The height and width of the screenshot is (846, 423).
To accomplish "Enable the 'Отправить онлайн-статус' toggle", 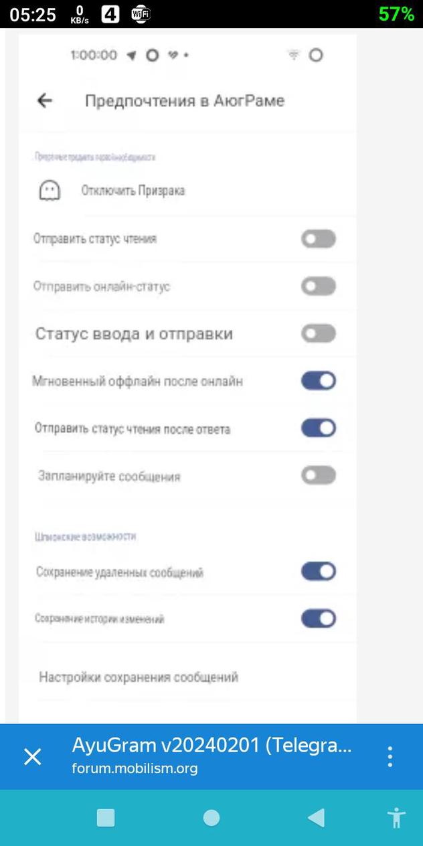I will pyautogui.click(x=318, y=286).
